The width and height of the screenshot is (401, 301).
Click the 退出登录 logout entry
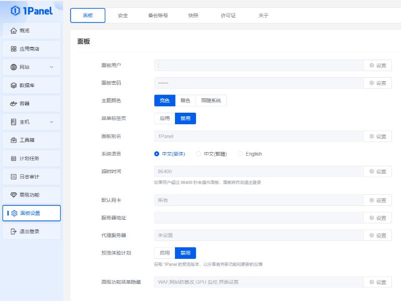tap(28, 231)
